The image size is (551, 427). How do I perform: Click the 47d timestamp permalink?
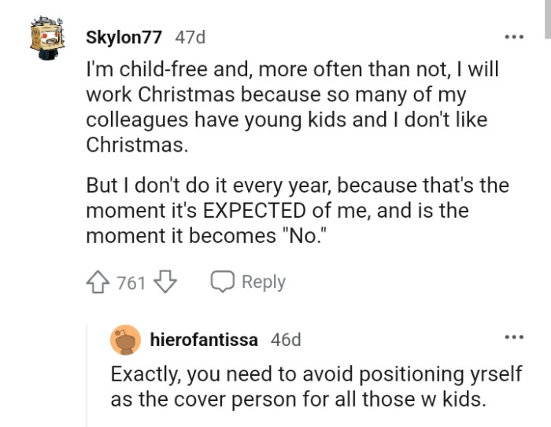pyautogui.click(x=190, y=37)
